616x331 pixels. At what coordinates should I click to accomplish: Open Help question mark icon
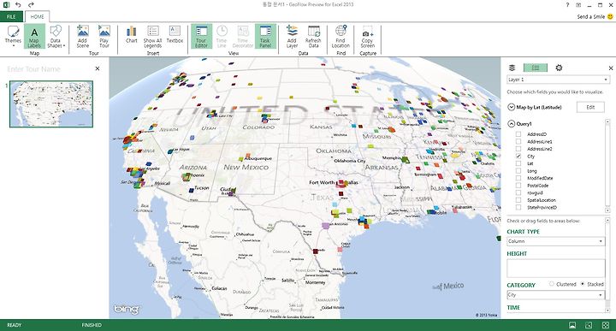[x=567, y=5]
